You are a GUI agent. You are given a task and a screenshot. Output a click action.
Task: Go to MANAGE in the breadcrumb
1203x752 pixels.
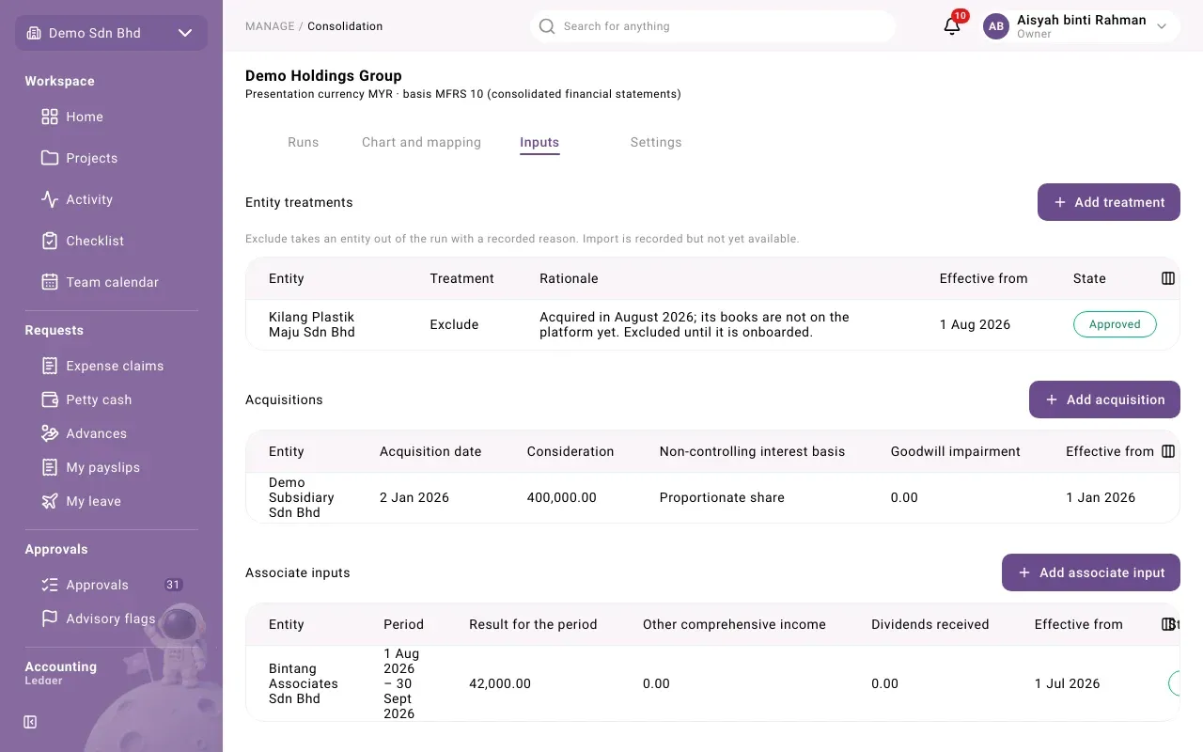(x=270, y=26)
